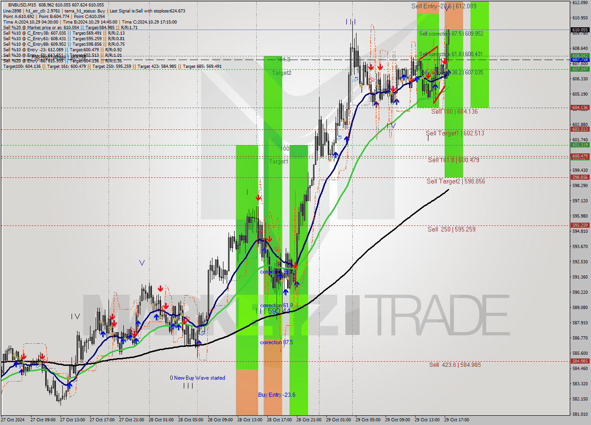591x425 pixels.
Task: Click the '0 New Buy Wave started' annotation
Action: 198,378
